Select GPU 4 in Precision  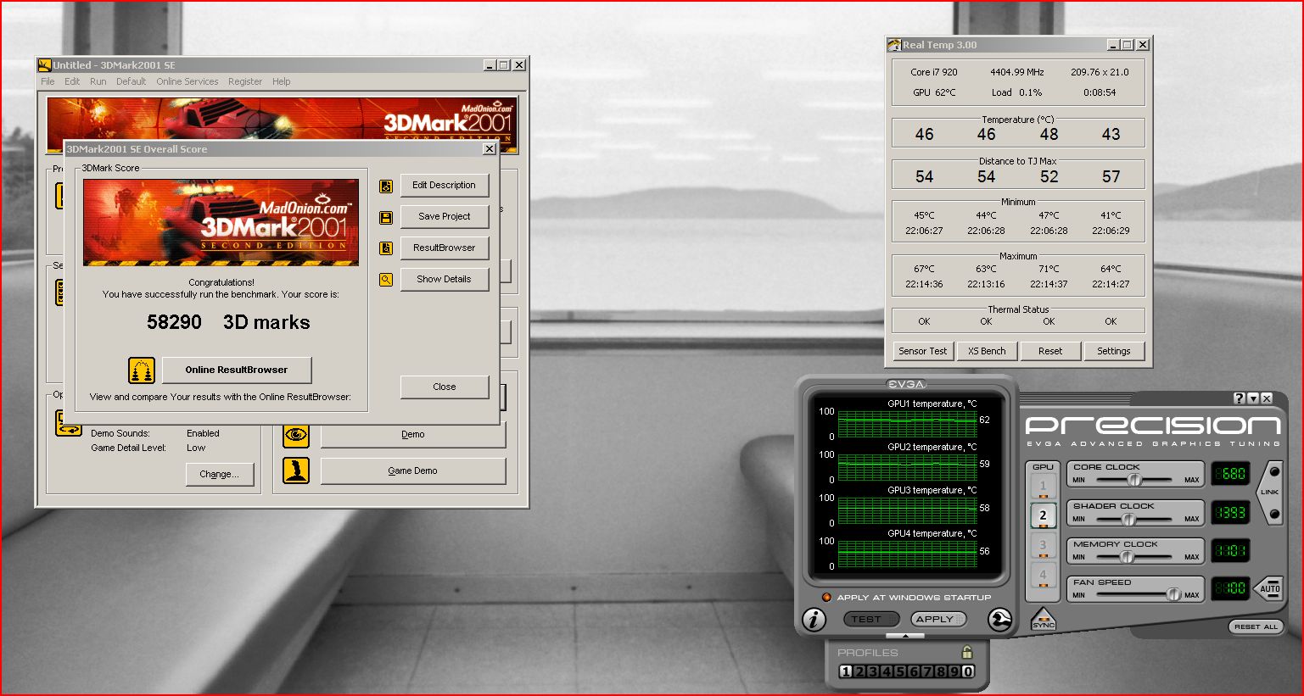click(1044, 576)
